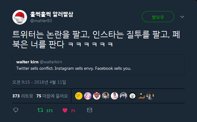197x122 pixels.
Task: Open the Santa hat profile avatar
Action: click(x=20, y=17)
